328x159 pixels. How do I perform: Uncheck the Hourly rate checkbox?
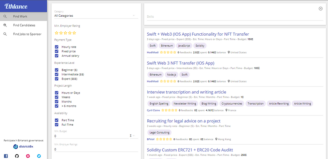click(x=57, y=47)
